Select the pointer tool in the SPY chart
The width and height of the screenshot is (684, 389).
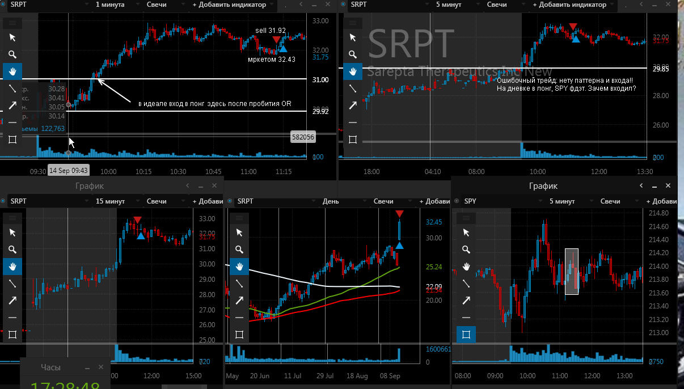(466, 232)
